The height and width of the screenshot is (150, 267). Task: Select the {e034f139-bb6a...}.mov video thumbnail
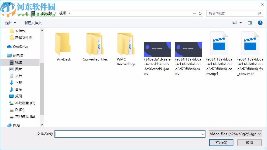(x=188, y=49)
